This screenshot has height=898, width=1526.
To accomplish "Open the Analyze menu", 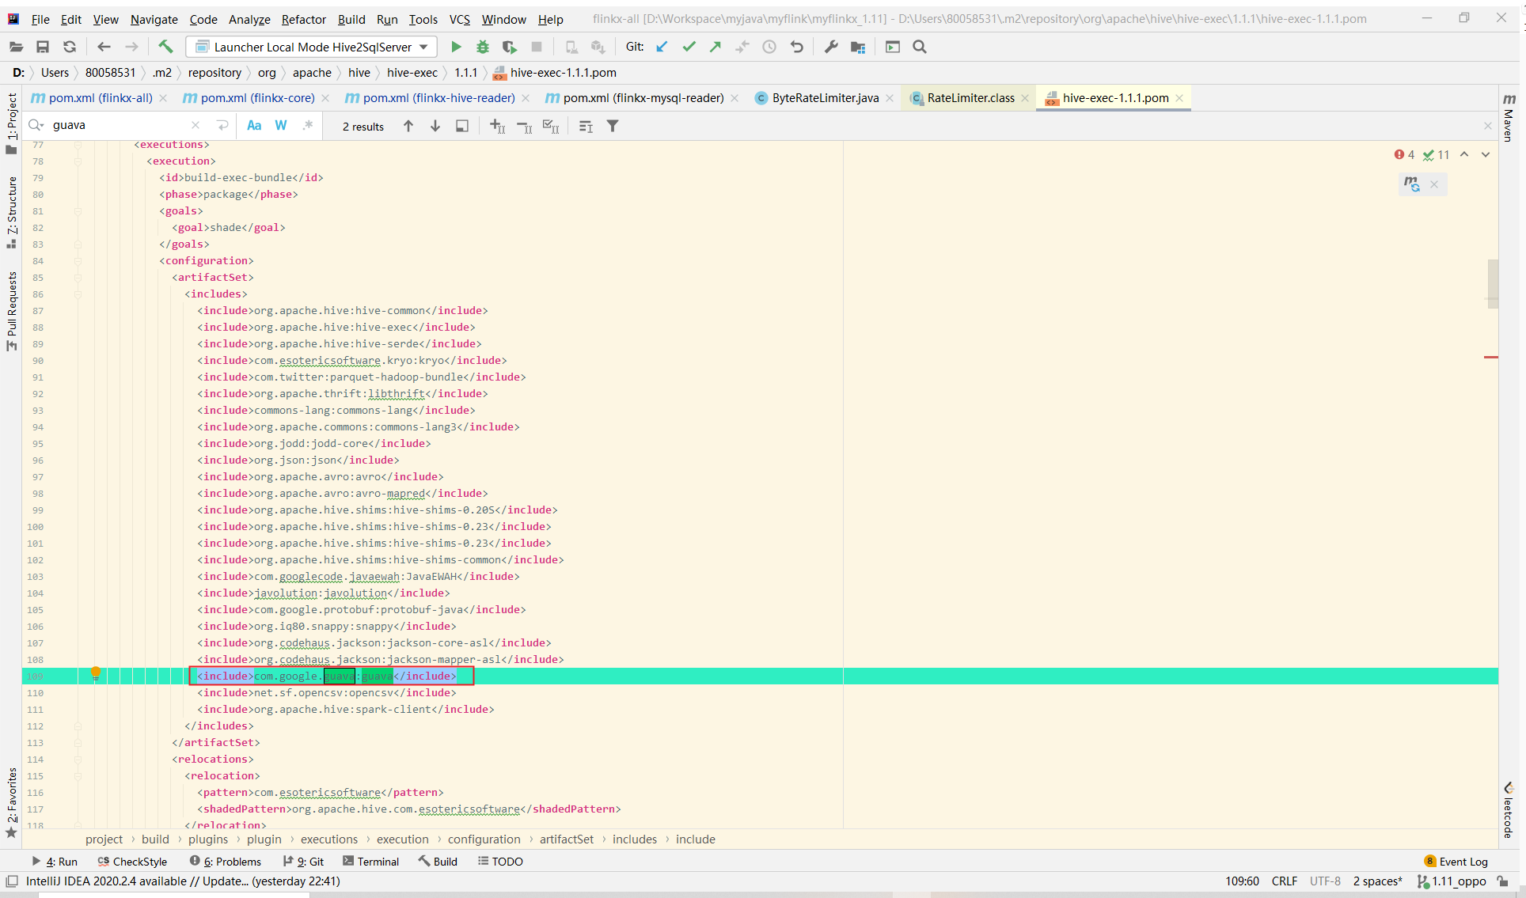I will click(x=249, y=20).
